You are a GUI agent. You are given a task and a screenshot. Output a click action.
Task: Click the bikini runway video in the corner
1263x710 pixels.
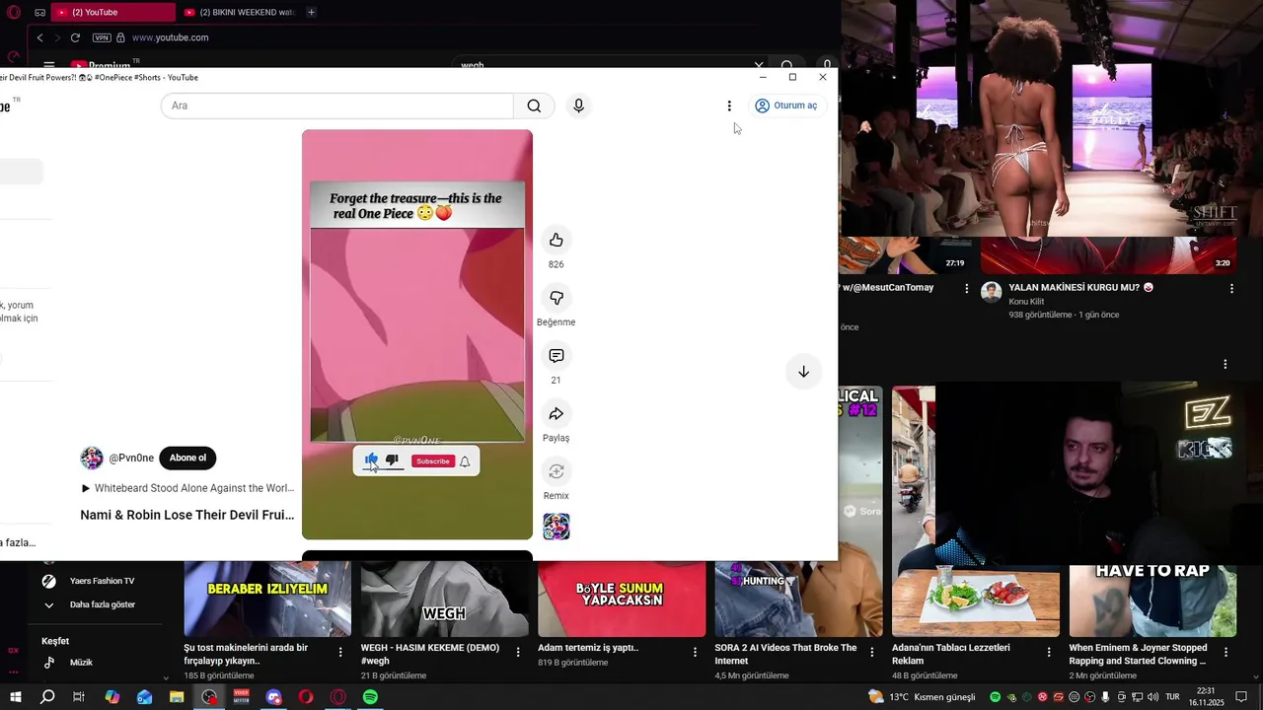(1051, 118)
